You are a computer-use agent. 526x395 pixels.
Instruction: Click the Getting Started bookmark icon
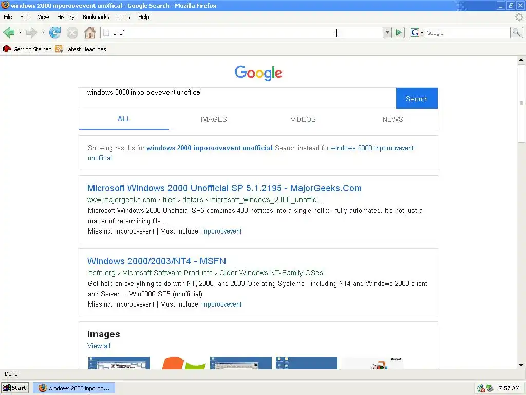[7, 49]
